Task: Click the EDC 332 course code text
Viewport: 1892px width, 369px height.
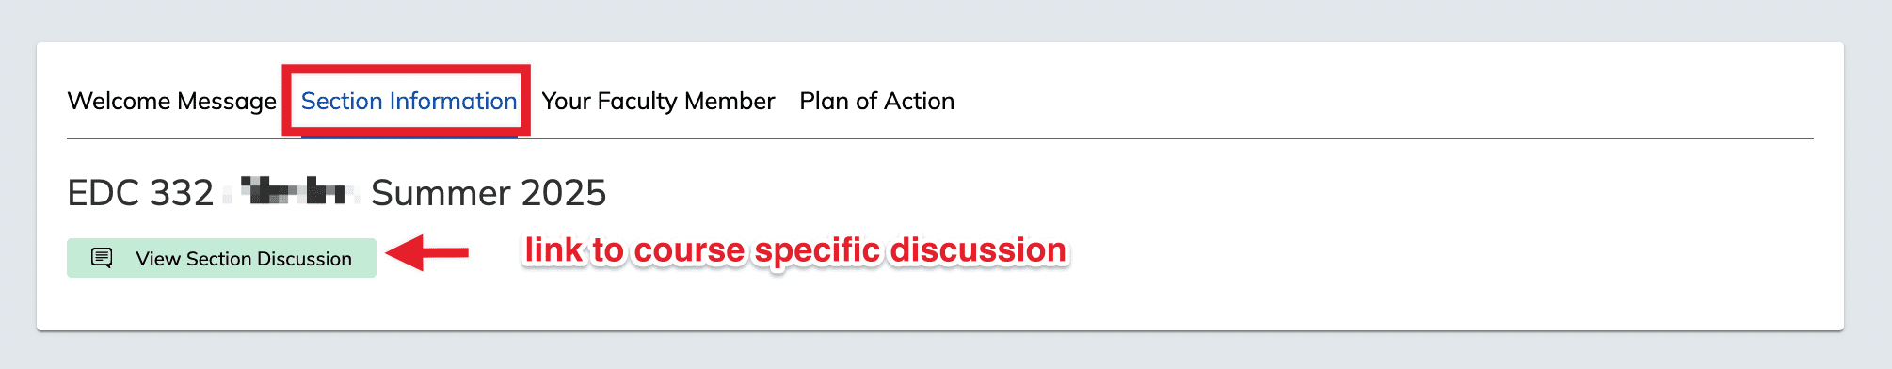Action: 141,193
